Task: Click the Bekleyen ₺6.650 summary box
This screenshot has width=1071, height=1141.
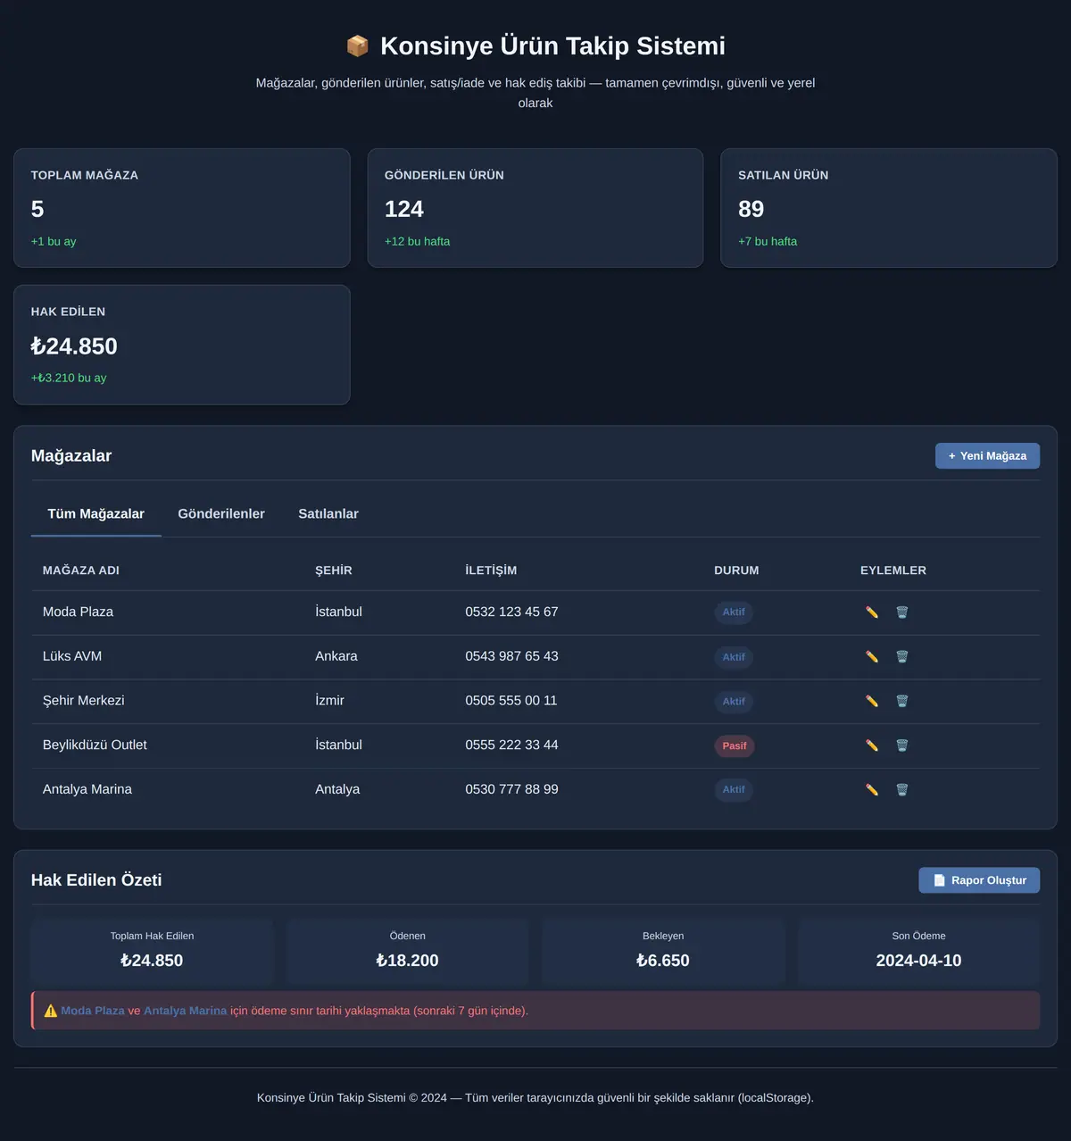Action: click(663, 950)
